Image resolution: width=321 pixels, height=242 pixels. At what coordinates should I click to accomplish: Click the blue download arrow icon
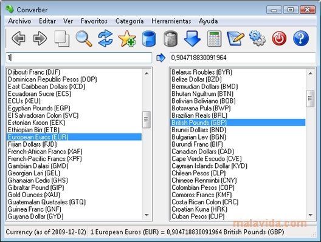[x=192, y=38]
